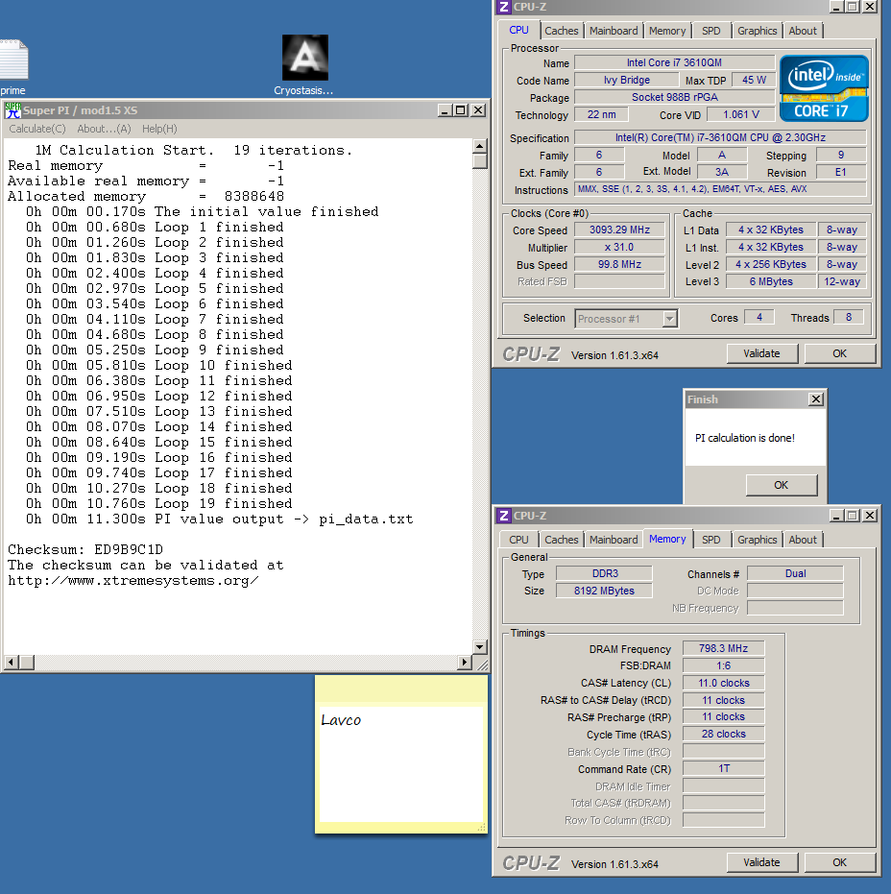Click the Super PI title bar icon
Image resolution: width=891 pixels, height=894 pixels.
12,110
